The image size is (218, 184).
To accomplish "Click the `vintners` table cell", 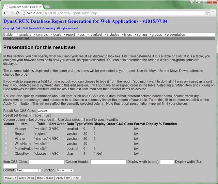I will tap(41, 139).
